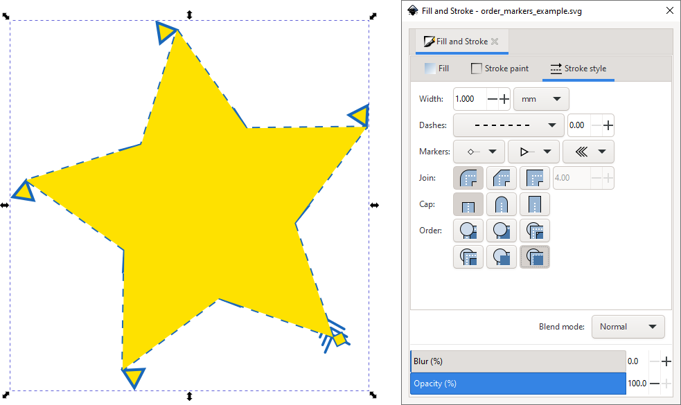
Task: Close the Fill and Stroke tab
Action: (495, 42)
